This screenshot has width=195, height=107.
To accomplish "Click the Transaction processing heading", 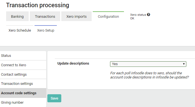I will click(x=38, y=5).
